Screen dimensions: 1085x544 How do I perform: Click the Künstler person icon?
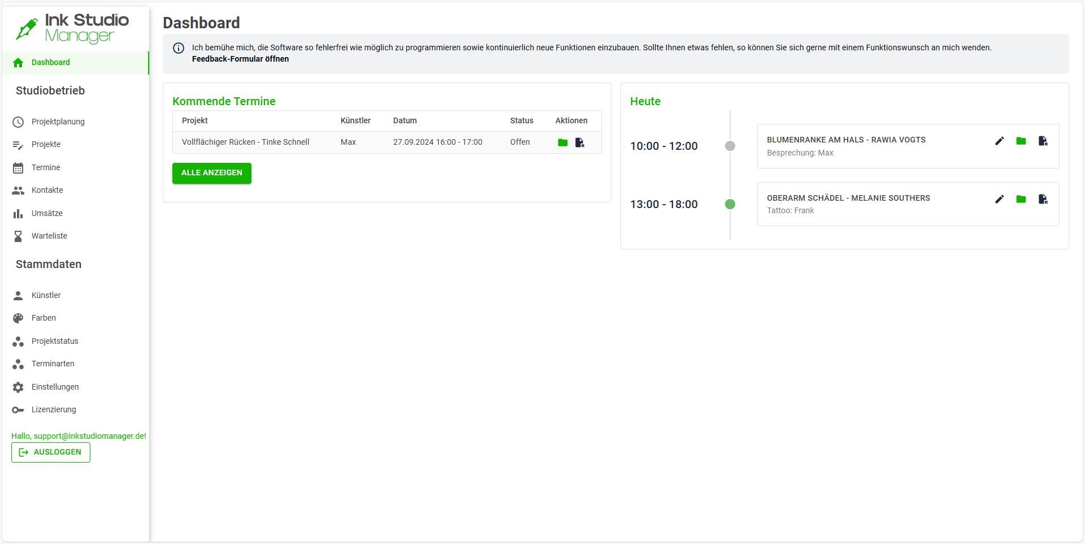(x=18, y=296)
